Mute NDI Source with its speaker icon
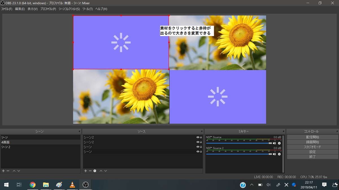This screenshot has width=339, height=190. (x=274, y=143)
